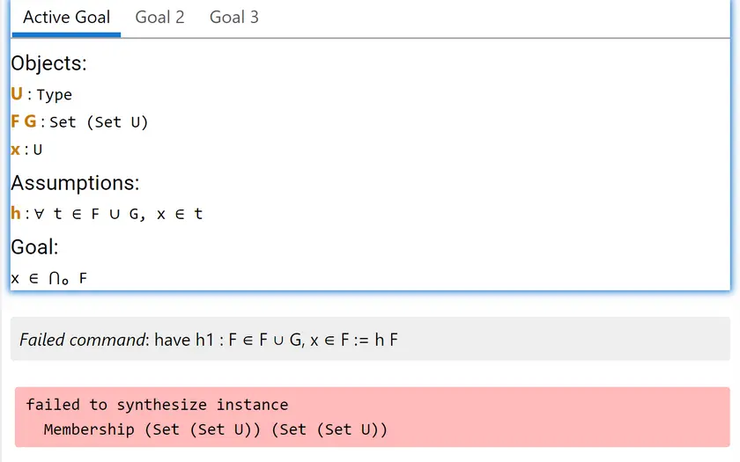This screenshot has height=462, width=740.
Task: Select the variable G in objects
Action: [30, 121]
